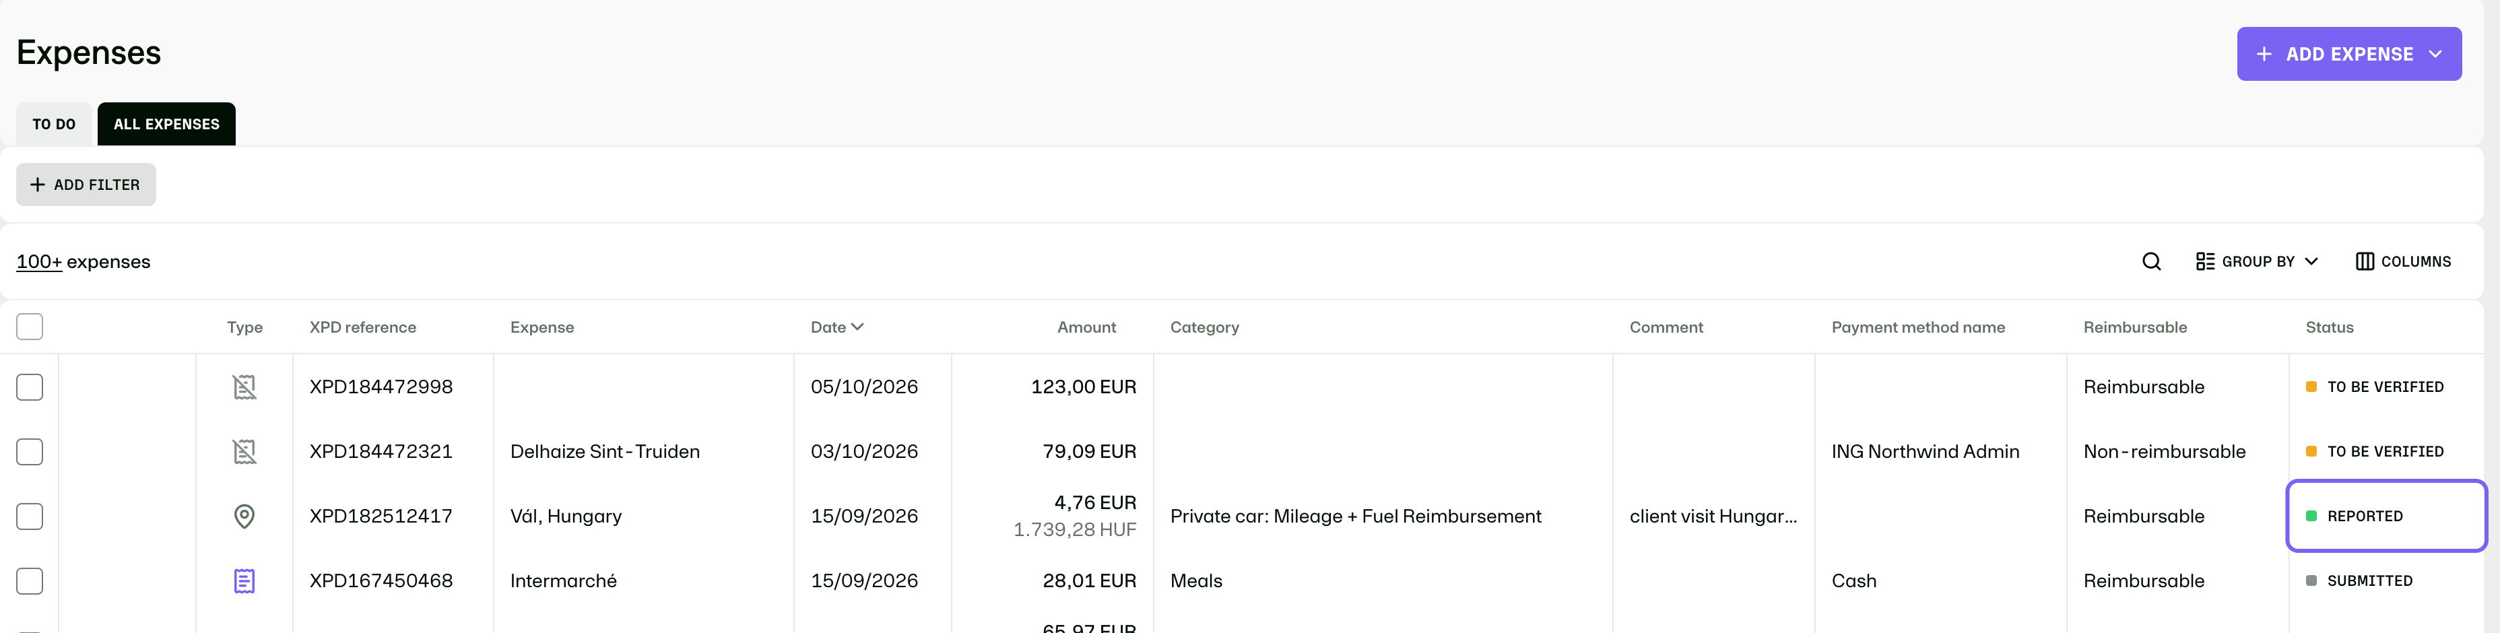Tick checkbox for Vál, Hungary expense
Image resolution: width=2500 pixels, height=633 pixels.
[x=30, y=517]
